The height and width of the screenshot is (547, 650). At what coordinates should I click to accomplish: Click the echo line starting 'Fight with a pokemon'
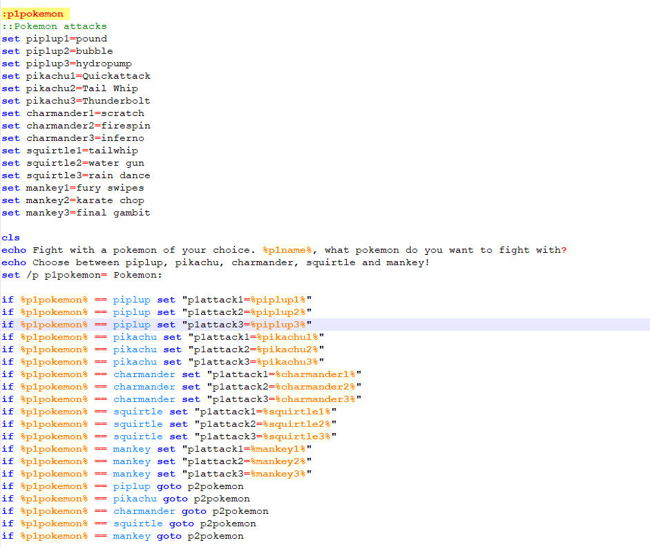point(285,250)
